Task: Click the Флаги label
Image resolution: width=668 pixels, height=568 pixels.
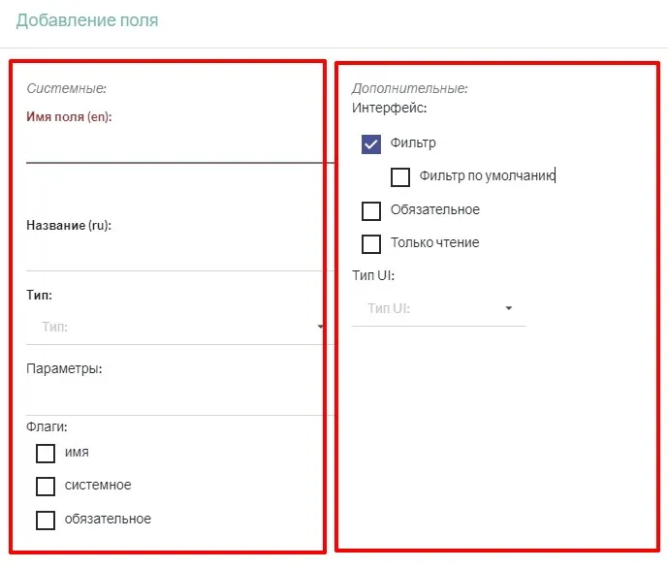Action: point(47,426)
